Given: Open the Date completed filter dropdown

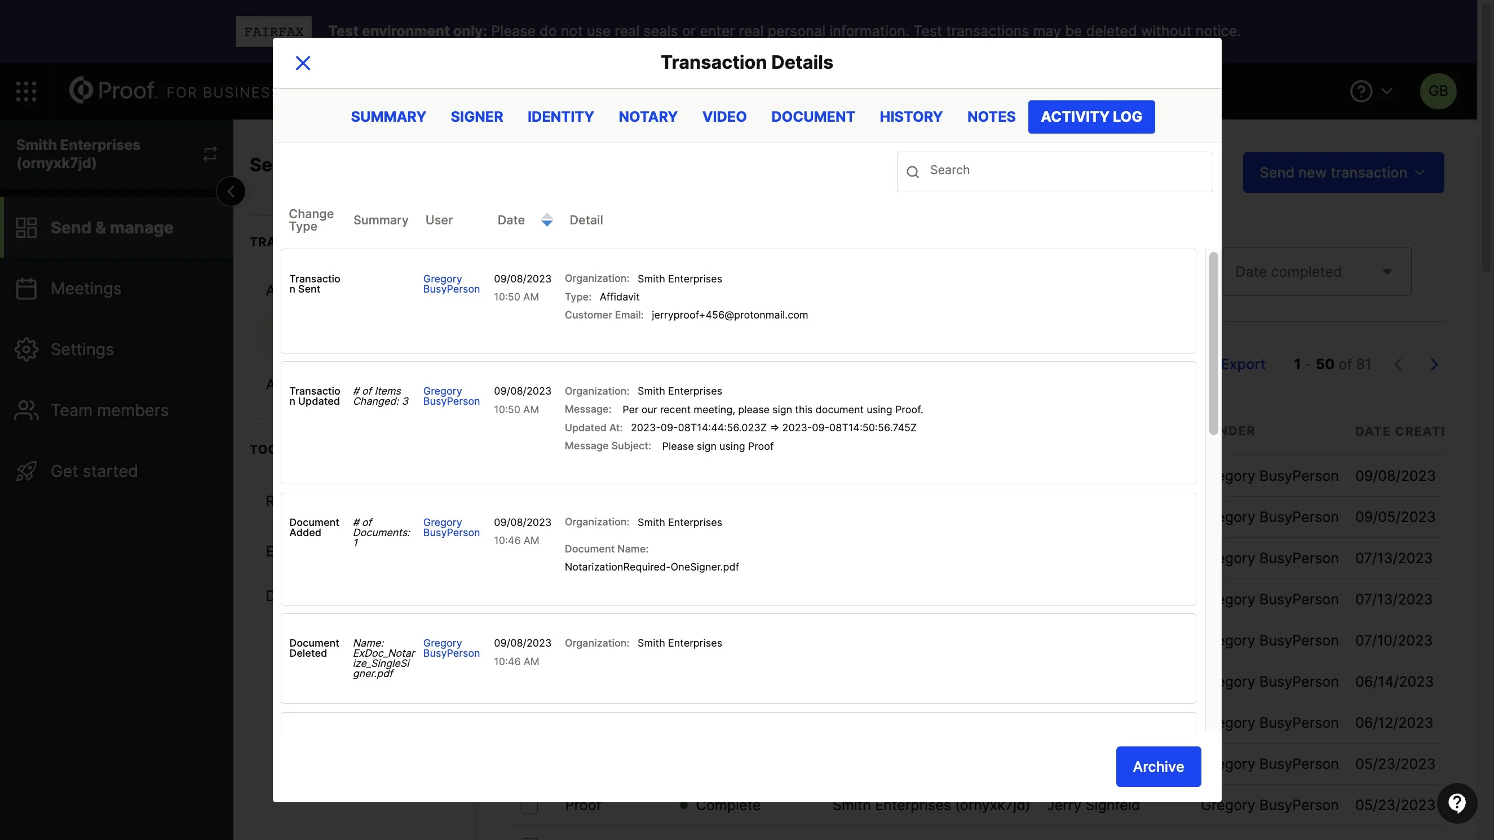Looking at the screenshot, I should click(x=1316, y=272).
